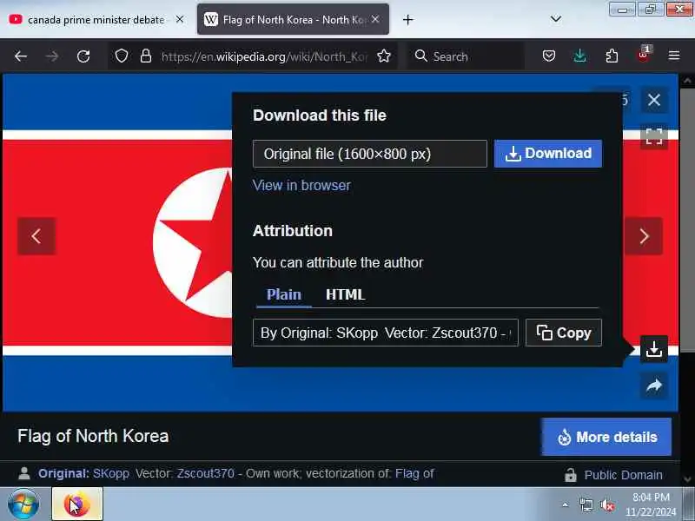Viewport: 695px width, 521px height.
Task: Reload the current page
Action: [83, 56]
